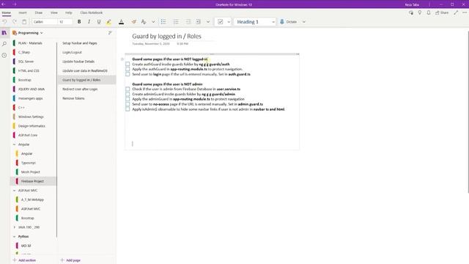
Task: Click the clear formatting eraser icon
Action: point(133,22)
